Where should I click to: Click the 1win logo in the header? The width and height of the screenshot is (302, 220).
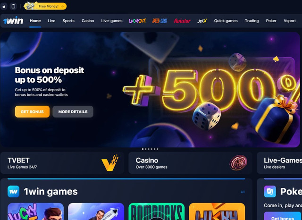(13, 21)
